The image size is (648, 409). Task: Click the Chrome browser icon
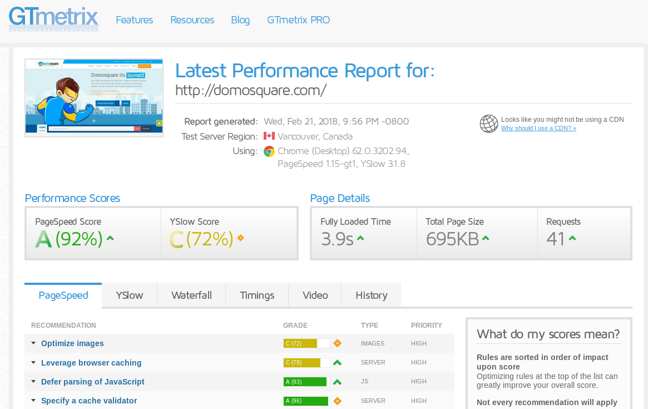click(269, 151)
